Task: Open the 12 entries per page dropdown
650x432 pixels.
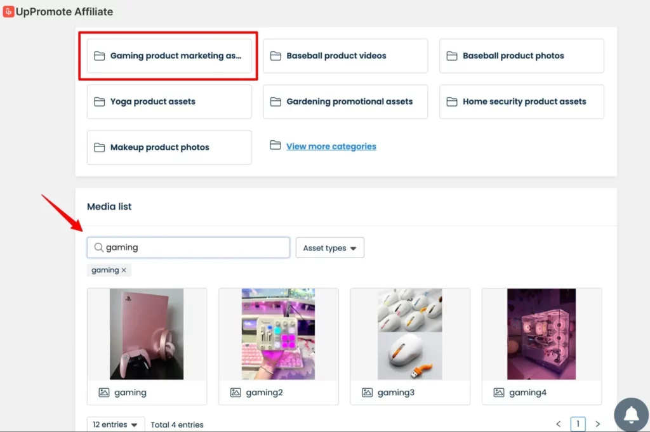Action: tap(116, 424)
